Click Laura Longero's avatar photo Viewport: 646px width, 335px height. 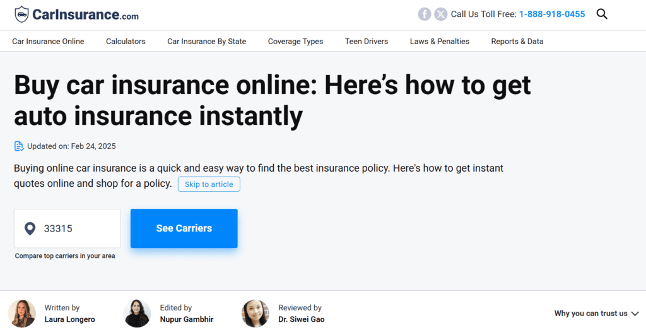click(x=22, y=314)
